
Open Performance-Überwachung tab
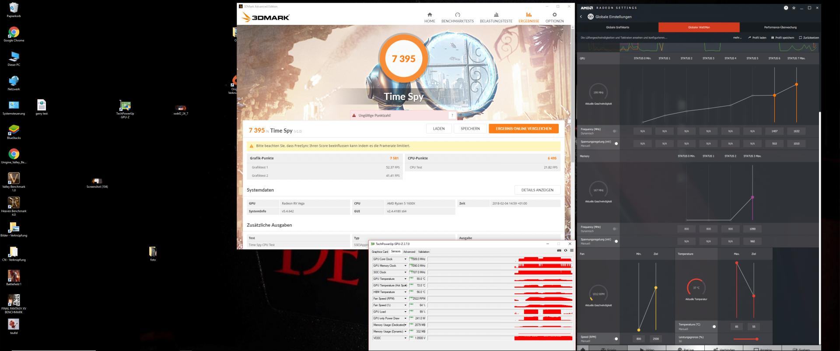point(780,28)
